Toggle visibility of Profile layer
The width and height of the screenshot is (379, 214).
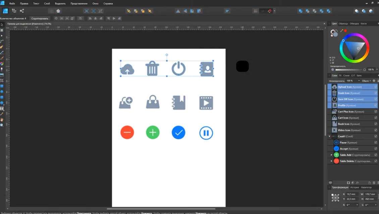coord(376,105)
